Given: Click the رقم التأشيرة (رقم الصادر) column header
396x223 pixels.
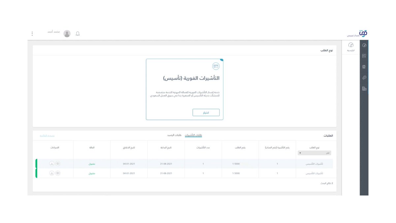Looking at the screenshot, I should 277,147.
